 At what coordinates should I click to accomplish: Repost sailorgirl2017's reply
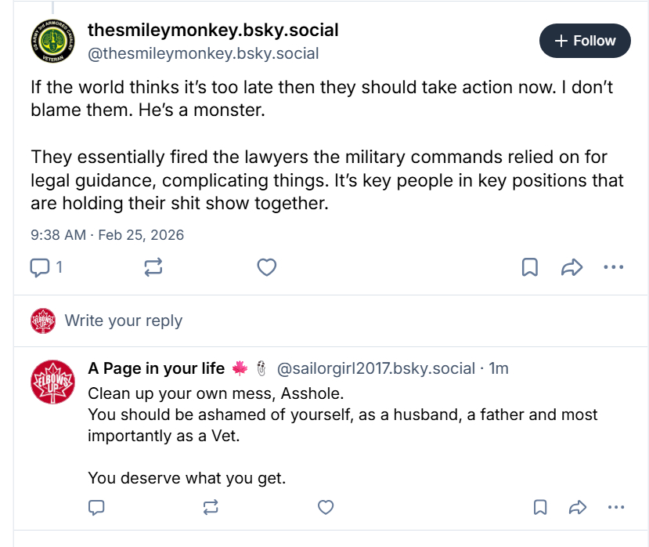[211, 508]
